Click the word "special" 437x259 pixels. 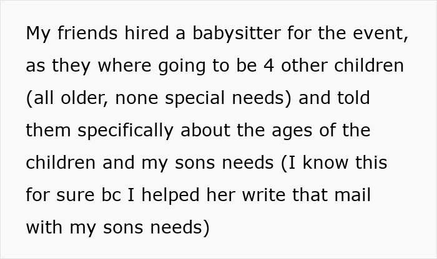click(x=195, y=98)
